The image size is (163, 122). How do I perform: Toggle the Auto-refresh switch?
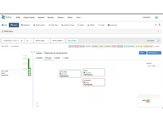(157, 41)
